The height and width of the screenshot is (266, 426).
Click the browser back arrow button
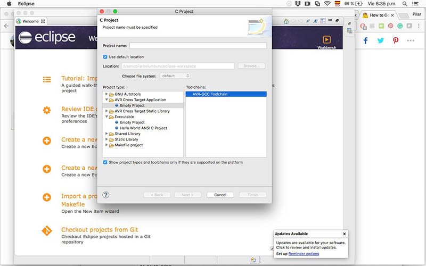point(6,26)
